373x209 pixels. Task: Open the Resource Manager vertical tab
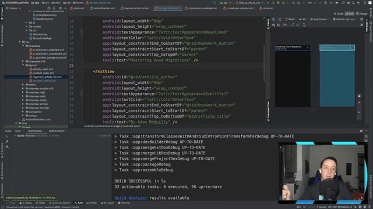tap(2, 35)
